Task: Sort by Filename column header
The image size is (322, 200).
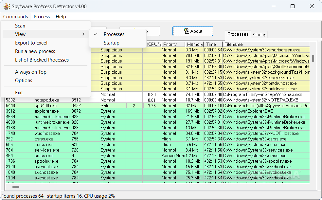Action: coord(266,44)
